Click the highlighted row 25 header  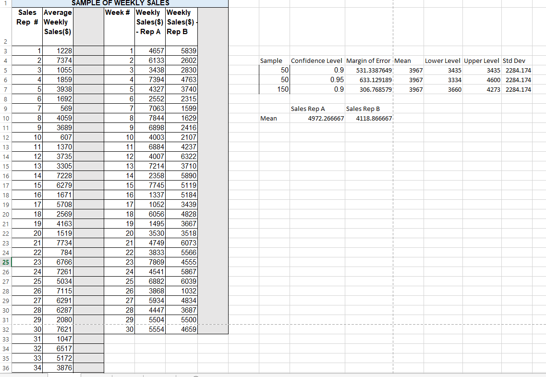click(6, 262)
